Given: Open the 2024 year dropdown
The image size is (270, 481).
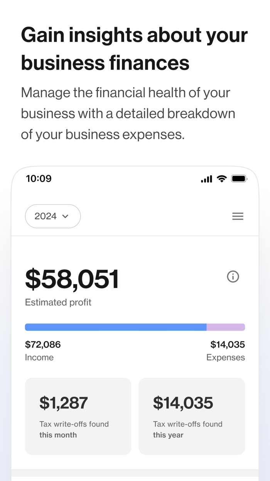Looking at the screenshot, I should click(52, 216).
